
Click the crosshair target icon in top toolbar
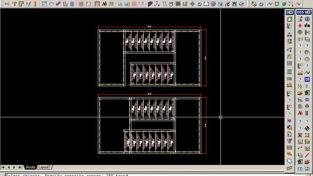pyautogui.click(x=192, y=4)
